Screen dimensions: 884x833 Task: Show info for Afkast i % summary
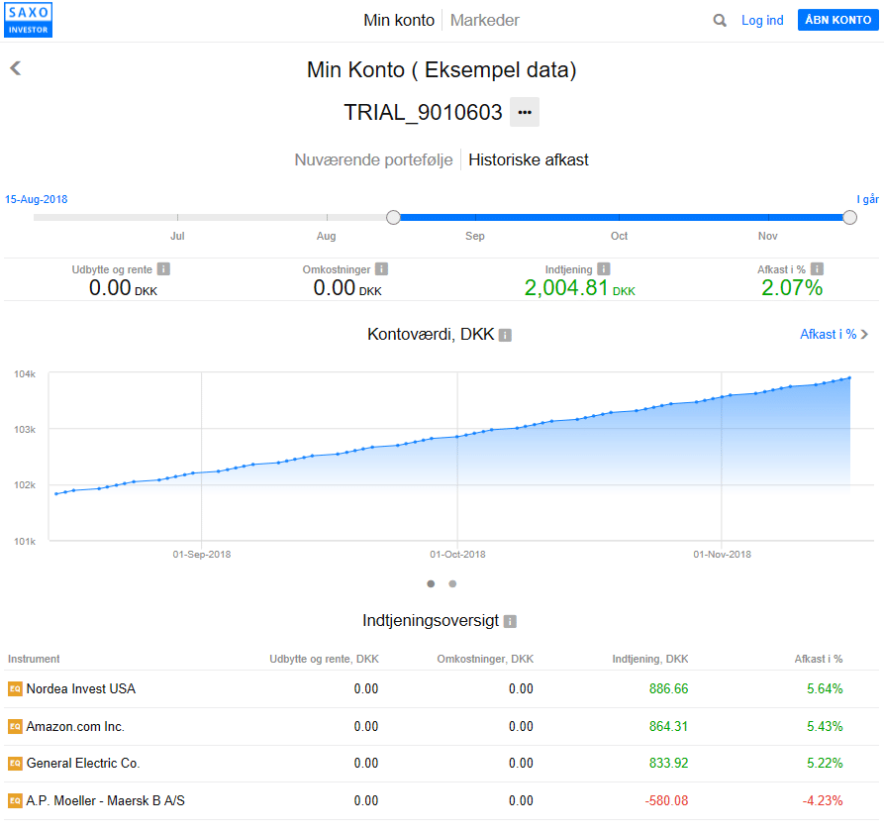817,269
